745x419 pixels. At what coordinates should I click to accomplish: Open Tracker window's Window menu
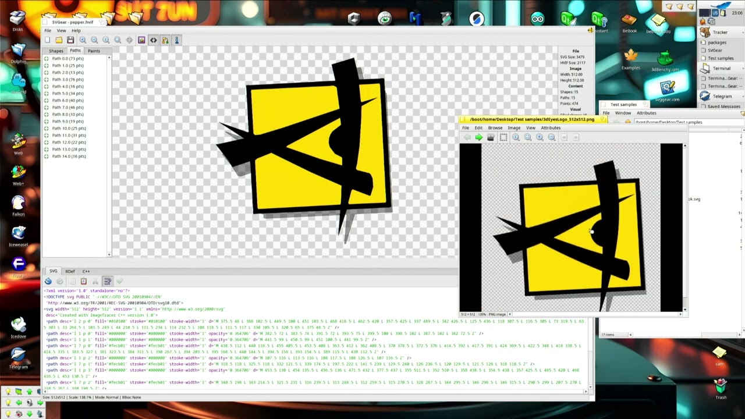coord(623,113)
